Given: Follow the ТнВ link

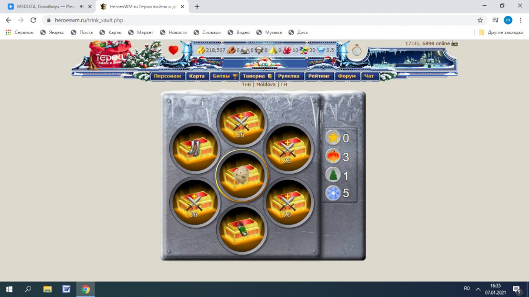Looking at the screenshot, I should [246, 85].
